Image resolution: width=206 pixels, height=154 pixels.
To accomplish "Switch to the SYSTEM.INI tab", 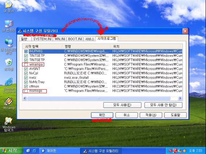I will coord(42,39).
